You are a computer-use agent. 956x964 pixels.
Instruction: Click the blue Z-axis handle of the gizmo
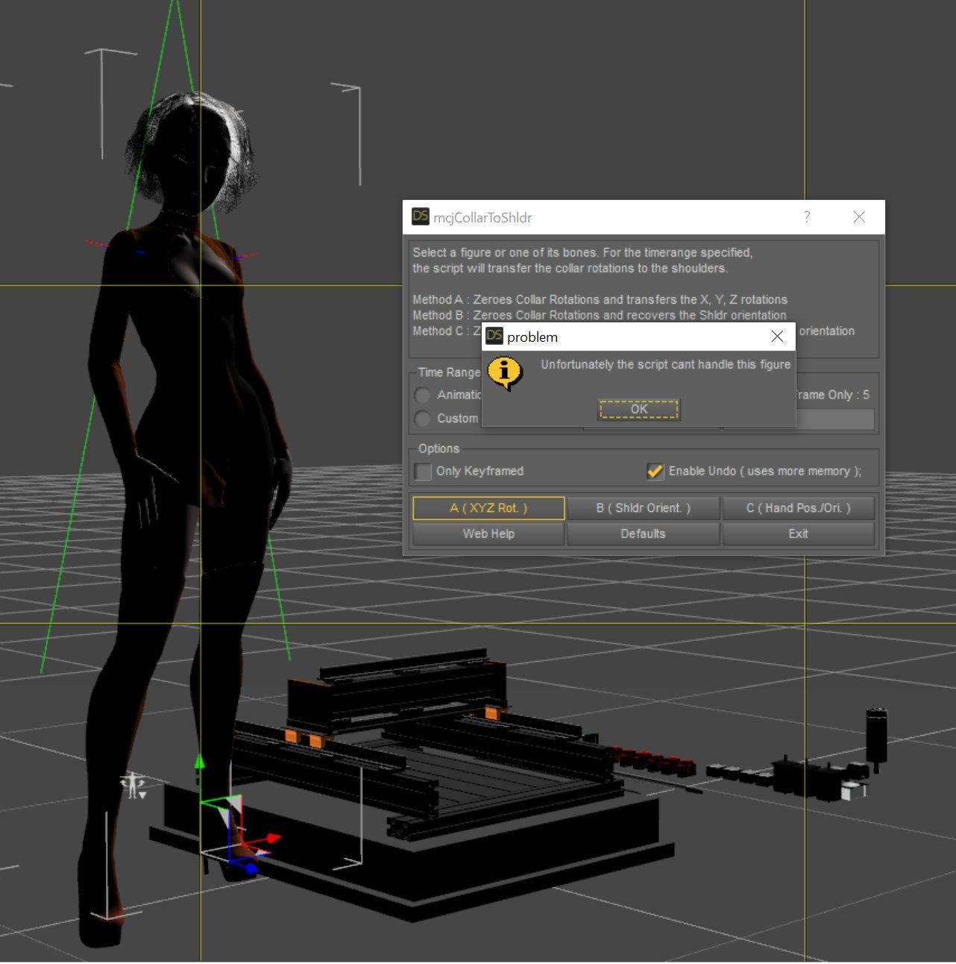(251, 868)
